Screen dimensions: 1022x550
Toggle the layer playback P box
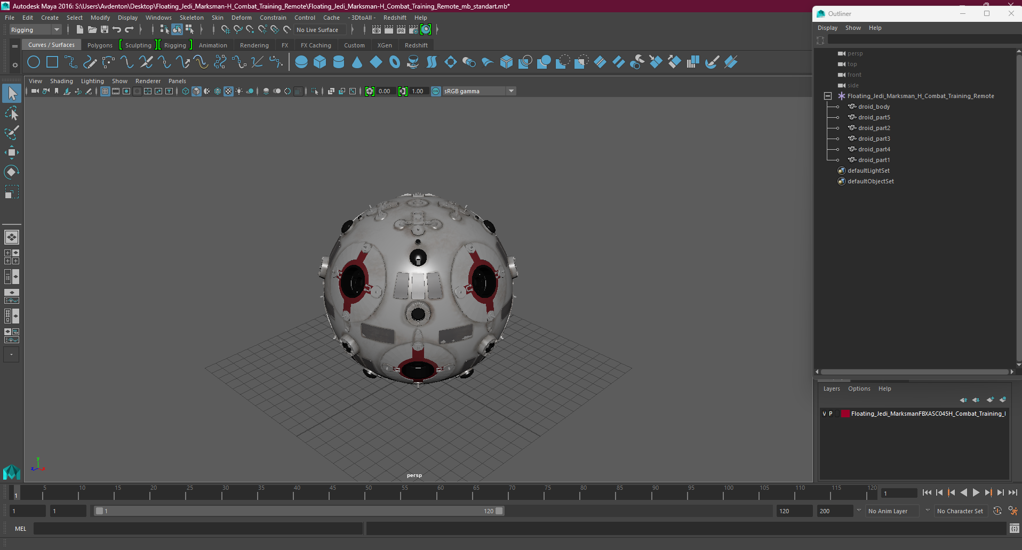click(831, 414)
